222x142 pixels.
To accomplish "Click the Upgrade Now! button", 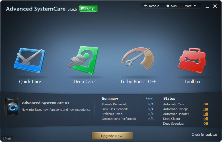I will pyautogui.click(x=112, y=136).
